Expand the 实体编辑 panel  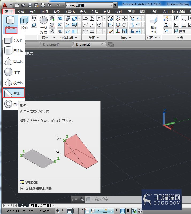tap(68, 38)
